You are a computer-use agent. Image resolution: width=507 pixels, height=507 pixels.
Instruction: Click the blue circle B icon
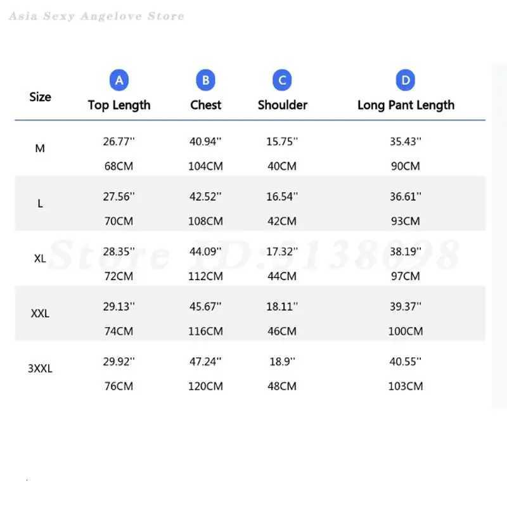point(205,80)
